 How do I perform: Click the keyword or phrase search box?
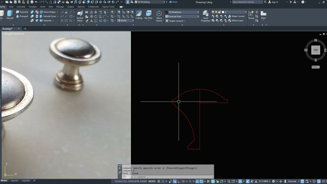(247, 2)
